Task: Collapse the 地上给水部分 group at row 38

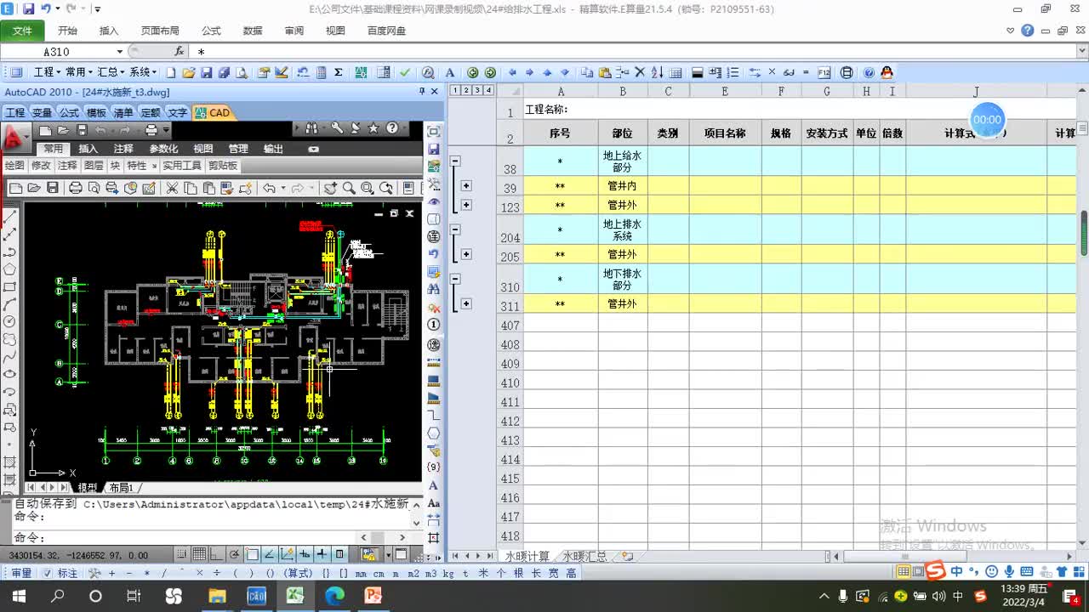Action: 455,161
